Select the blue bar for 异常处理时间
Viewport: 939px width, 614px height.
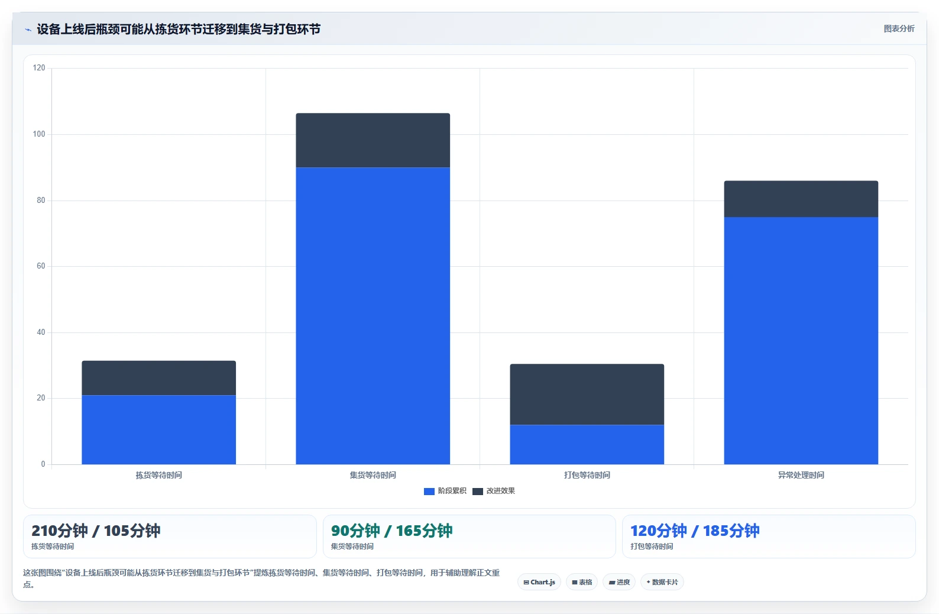coord(801,341)
